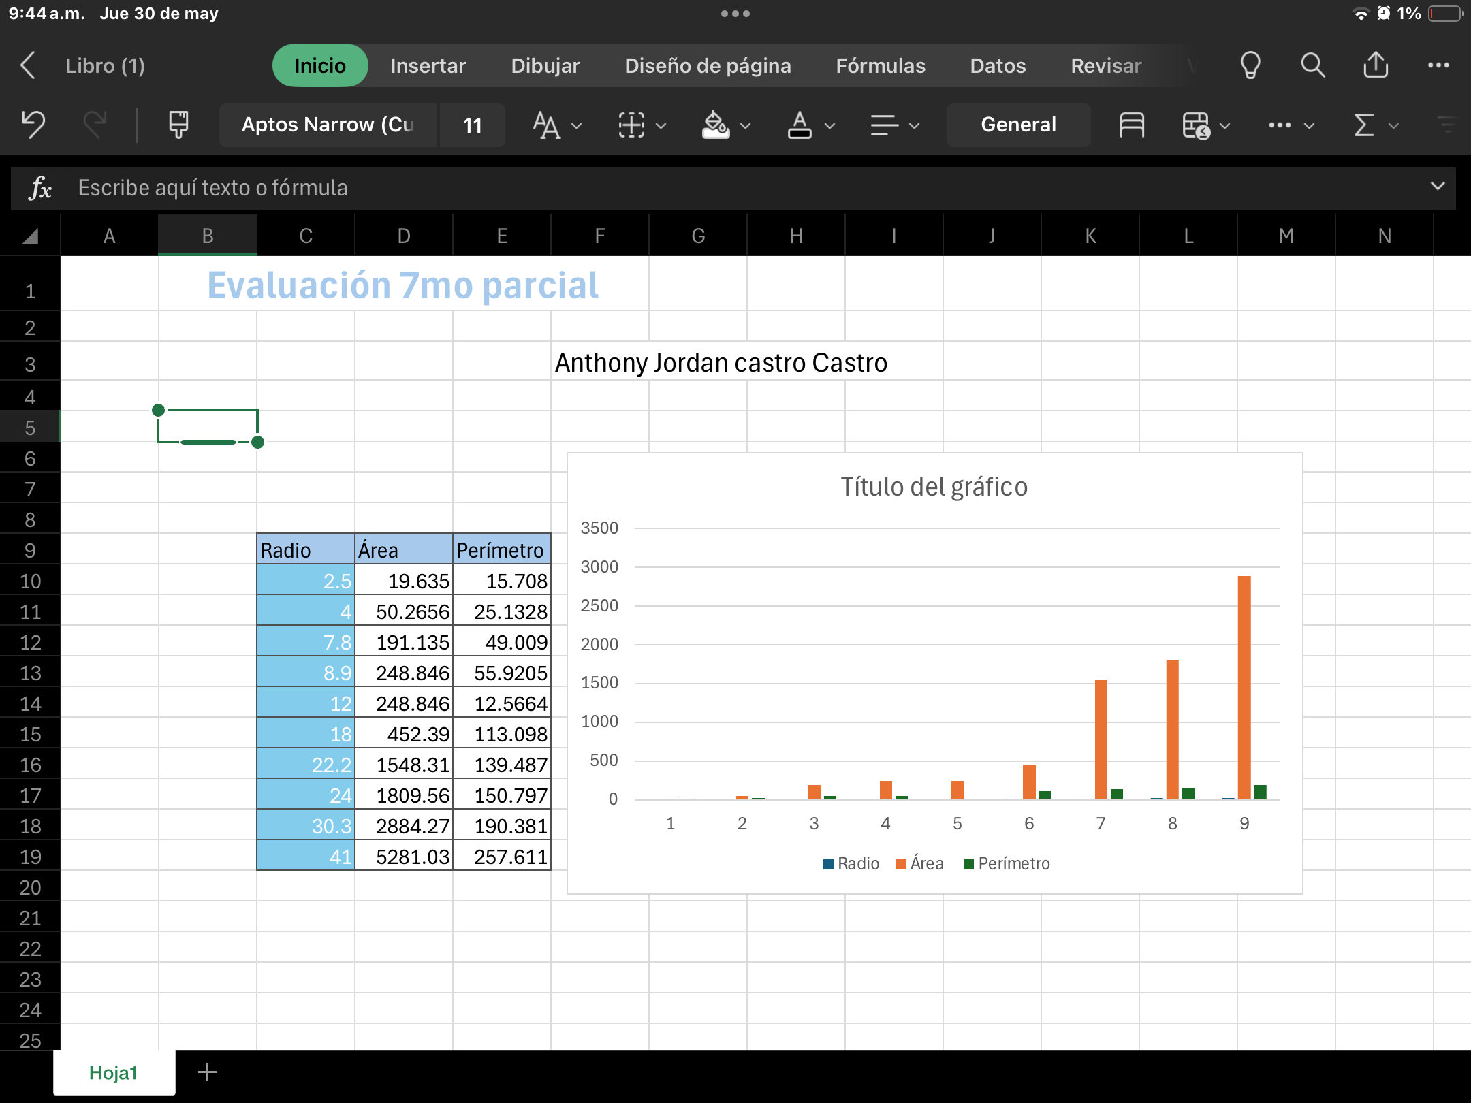This screenshot has height=1103, width=1471.
Task: Click the fill color bucket icon
Action: (x=716, y=125)
